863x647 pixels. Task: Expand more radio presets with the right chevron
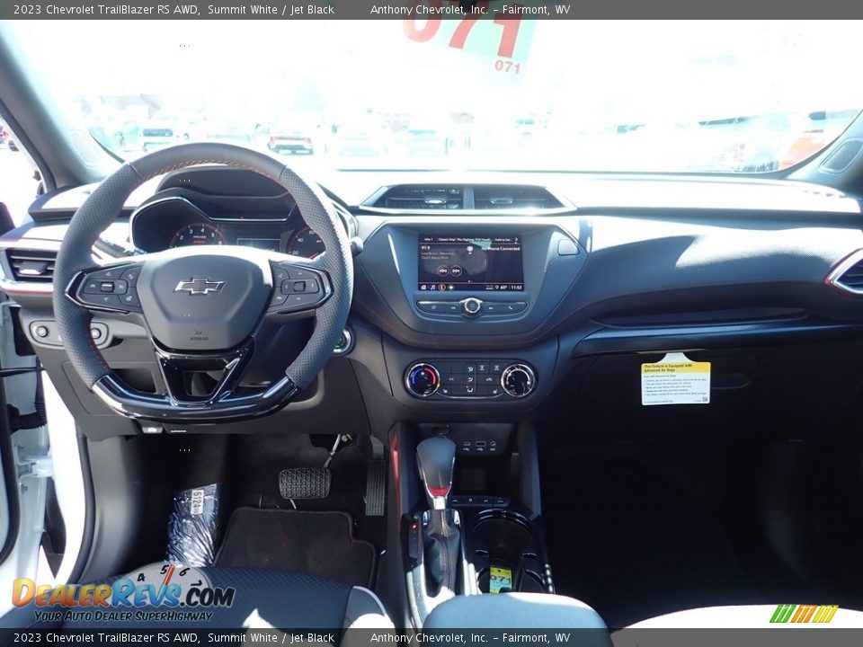pyautogui.click(x=516, y=239)
